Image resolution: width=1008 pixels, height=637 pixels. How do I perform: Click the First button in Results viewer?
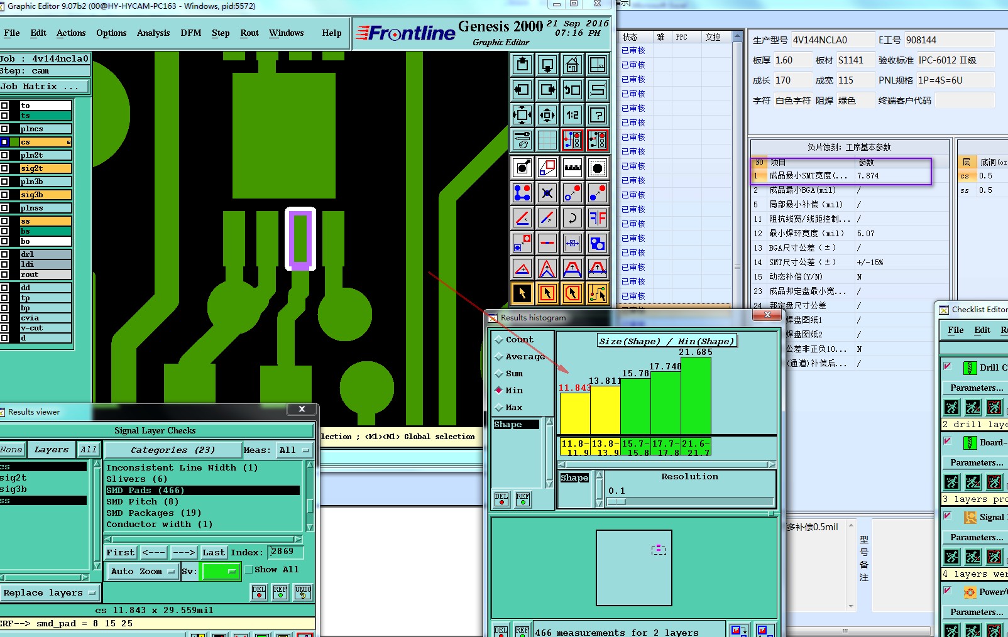tap(121, 553)
